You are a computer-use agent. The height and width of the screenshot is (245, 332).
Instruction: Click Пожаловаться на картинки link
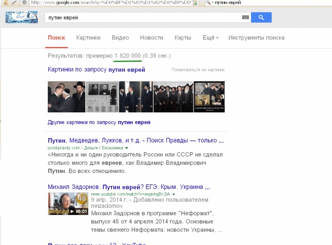tap(198, 70)
